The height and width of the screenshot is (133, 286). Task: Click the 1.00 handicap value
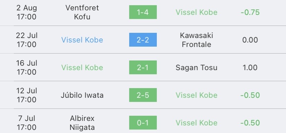coord(250,67)
